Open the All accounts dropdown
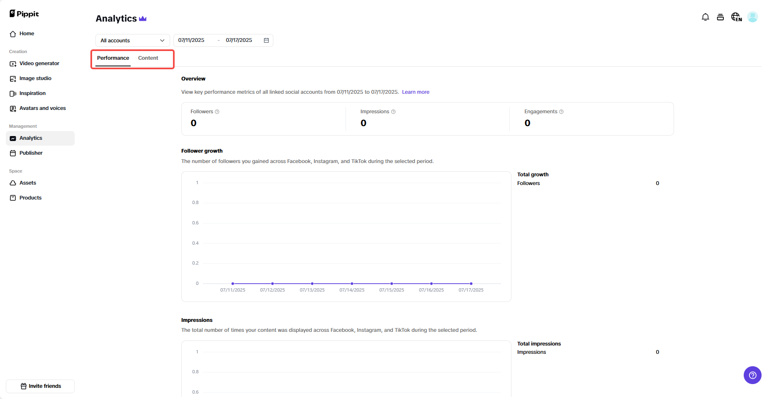This screenshot has width=774, height=399. point(132,40)
